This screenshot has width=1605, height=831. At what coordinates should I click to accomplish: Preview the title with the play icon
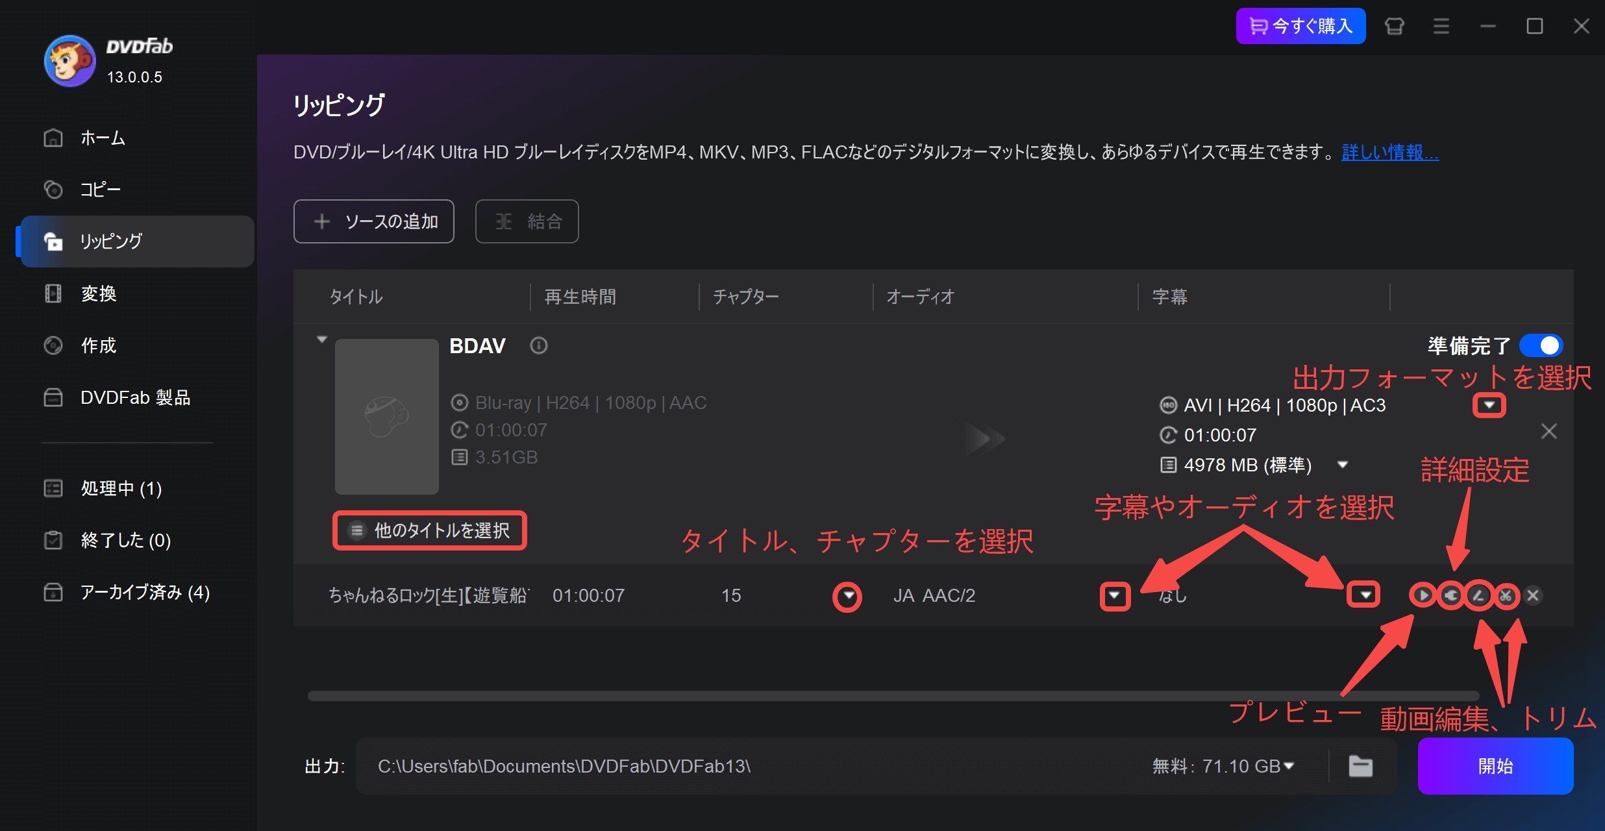1423,595
